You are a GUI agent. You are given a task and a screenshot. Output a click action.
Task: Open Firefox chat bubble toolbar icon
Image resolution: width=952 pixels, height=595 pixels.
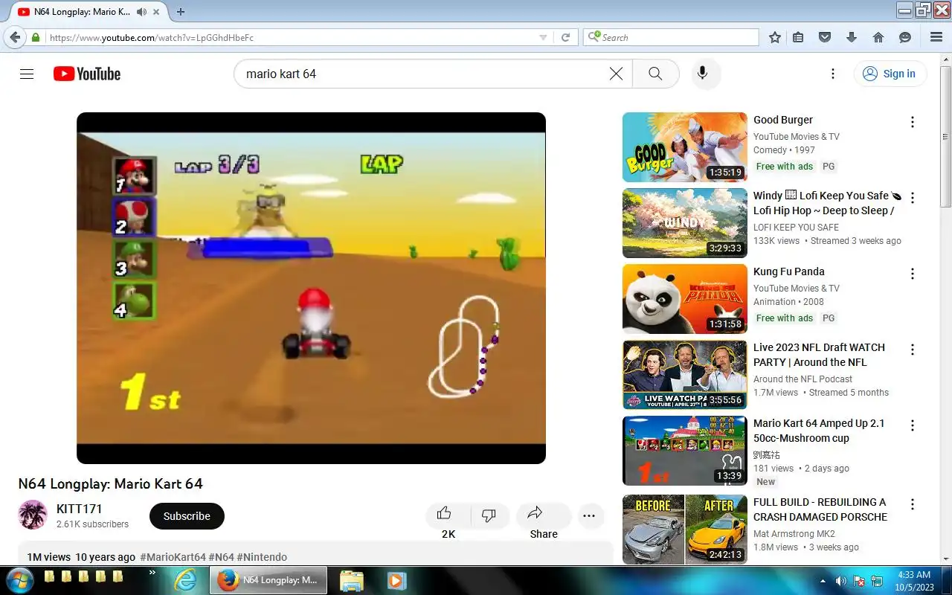(x=905, y=37)
